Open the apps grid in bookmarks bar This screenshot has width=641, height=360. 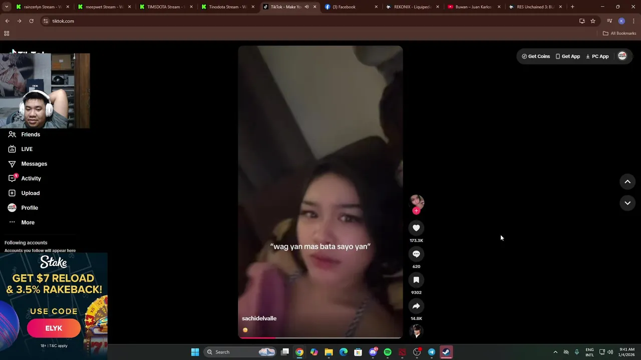point(7,33)
